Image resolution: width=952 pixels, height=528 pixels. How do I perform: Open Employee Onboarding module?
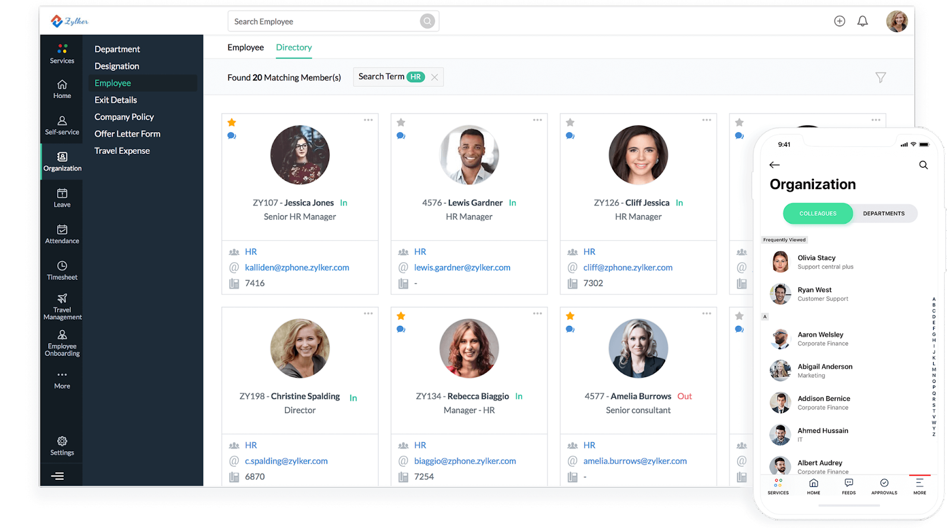coord(62,343)
